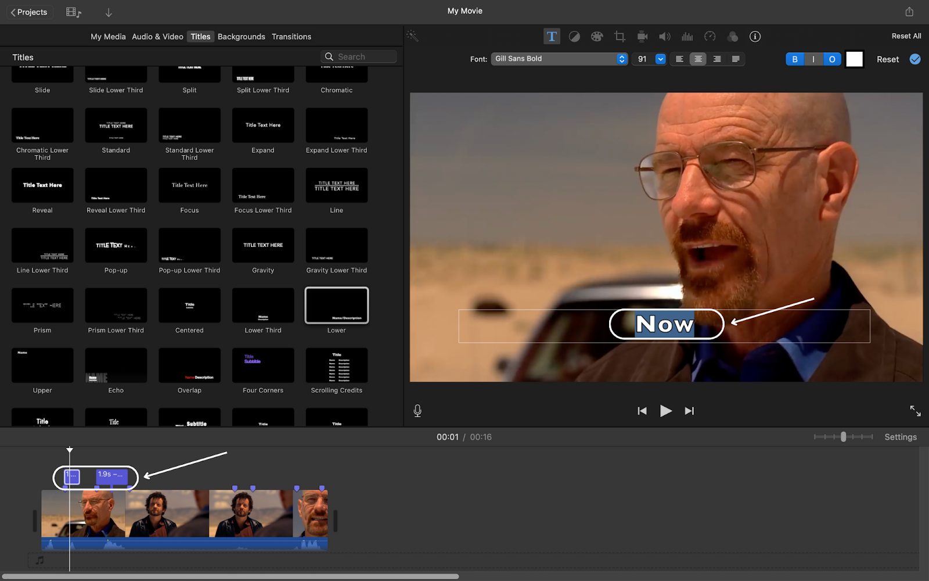Screen dimensions: 929x581
Task: Open the white text color swatch
Action: click(855, 59)
